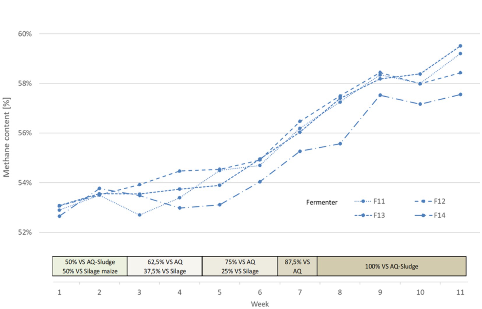Image resolution: width=482 pixels, height=309 pixels.
Task: Select week 7 on the x-axis
Action: pos(300,292)
